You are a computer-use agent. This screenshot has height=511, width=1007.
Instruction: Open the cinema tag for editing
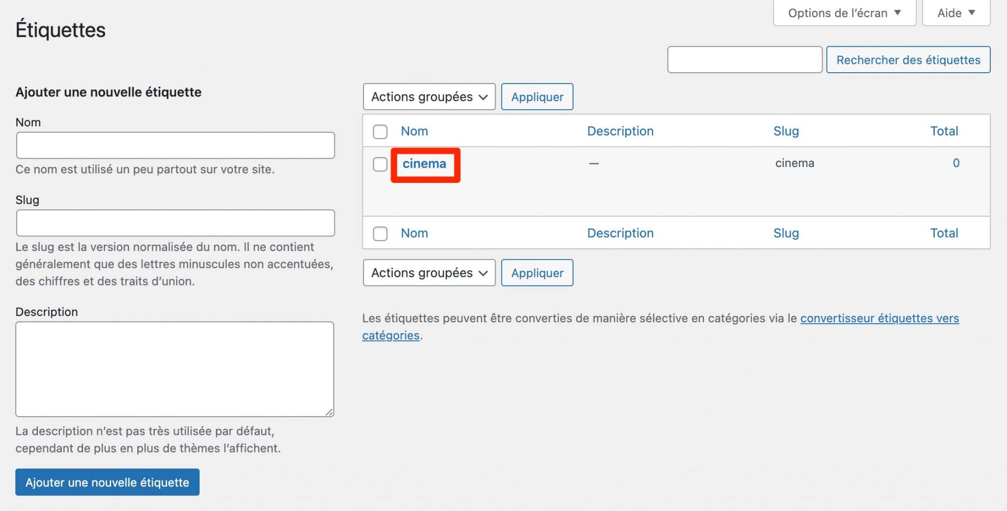pyautogui.click(x=424, y=164)
